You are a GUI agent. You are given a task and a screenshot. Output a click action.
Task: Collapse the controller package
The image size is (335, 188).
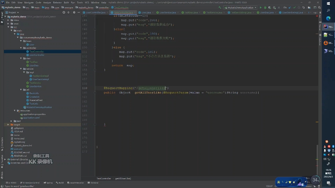21,48
